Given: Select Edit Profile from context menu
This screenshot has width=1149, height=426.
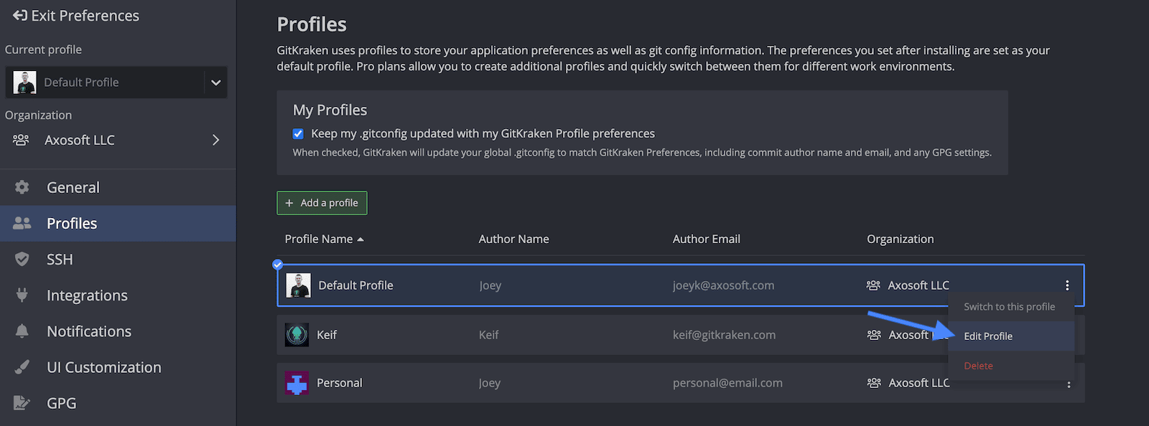Looking at the screenshot, I should [x=988, y=336].
